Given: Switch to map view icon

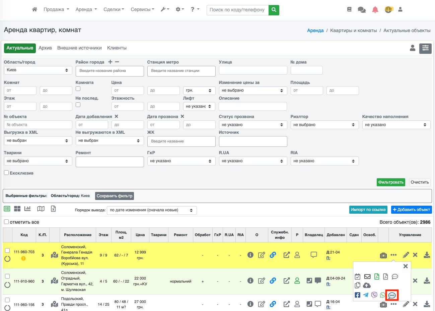Looking at the screenshot, I should point(41,209).
